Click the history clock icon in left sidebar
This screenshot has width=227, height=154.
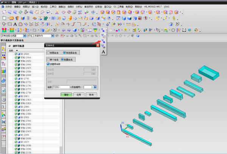(x=3, y=100)
